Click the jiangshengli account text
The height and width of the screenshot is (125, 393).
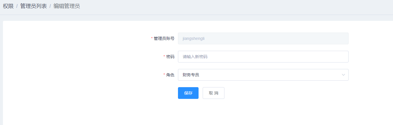coord(194,38)
